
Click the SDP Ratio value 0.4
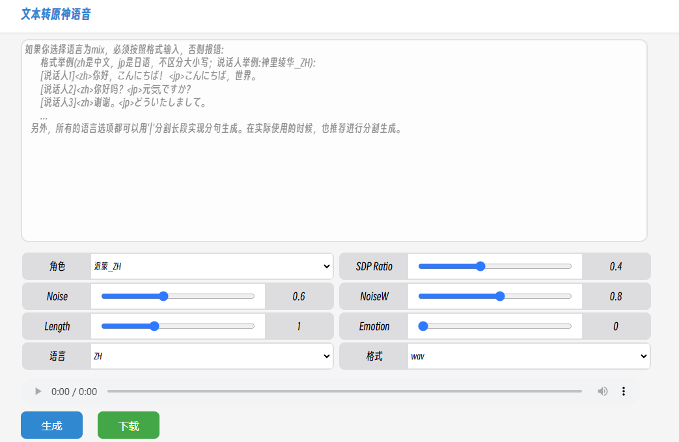point(616,266)
